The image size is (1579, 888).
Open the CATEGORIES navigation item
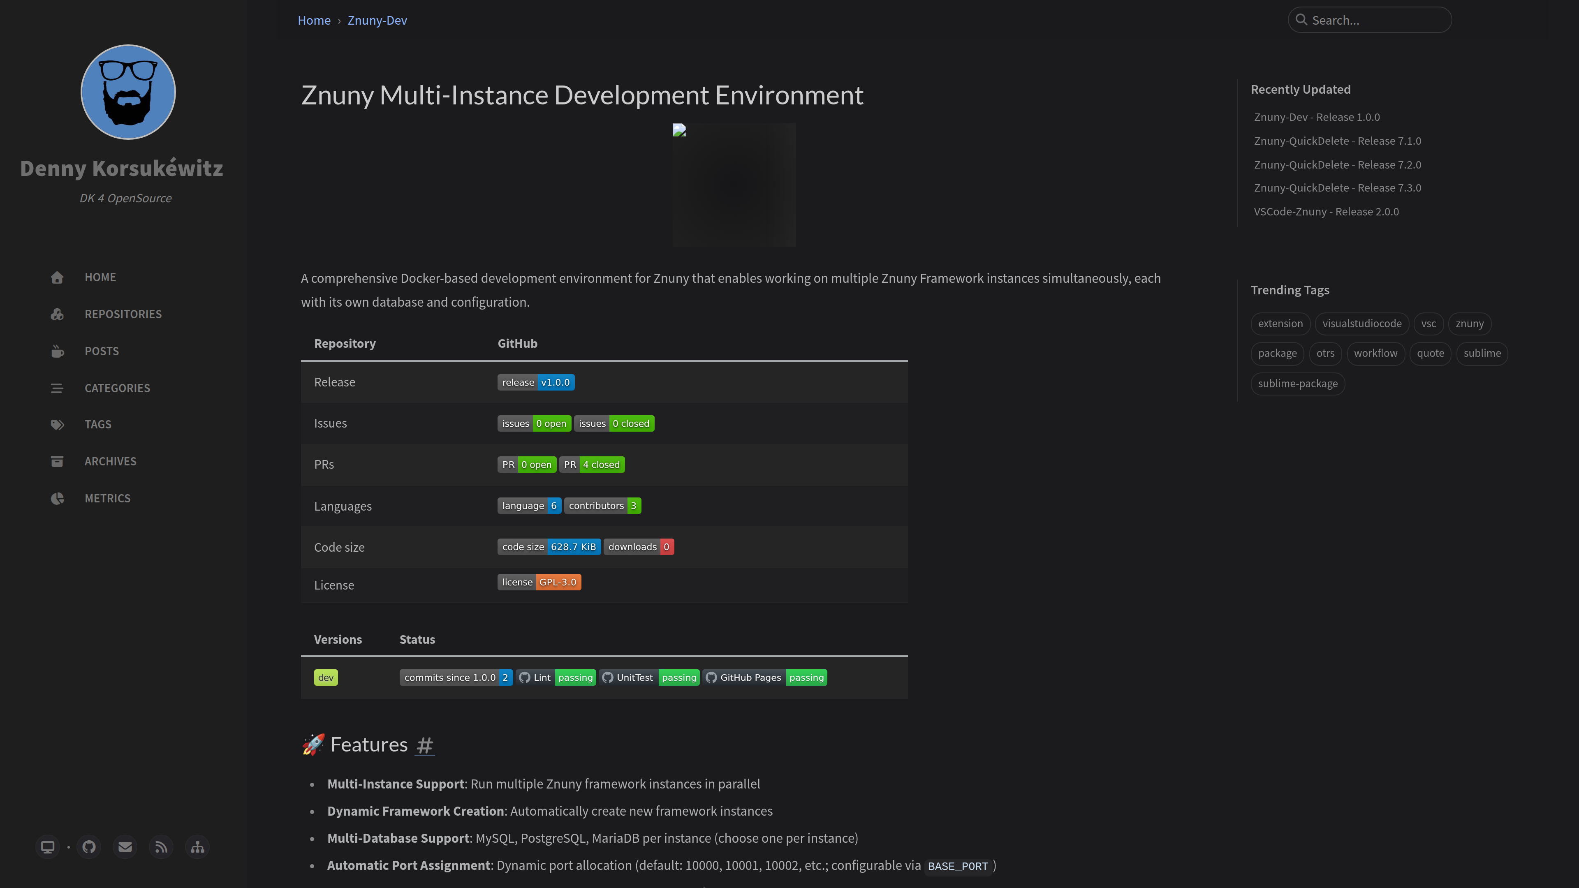pyautogui.click(x=117, y=388)
